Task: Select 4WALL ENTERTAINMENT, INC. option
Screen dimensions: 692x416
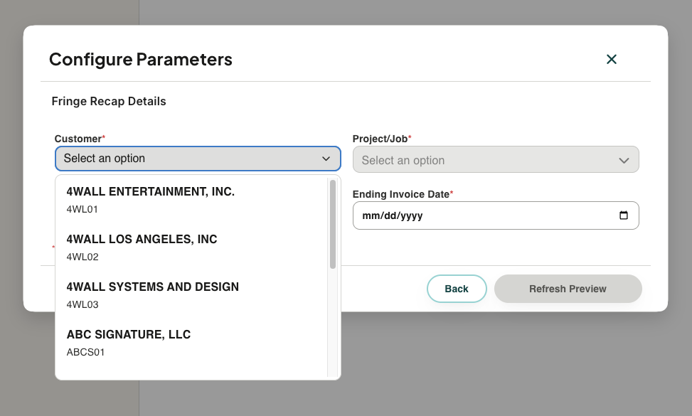Action: [193, 199]
